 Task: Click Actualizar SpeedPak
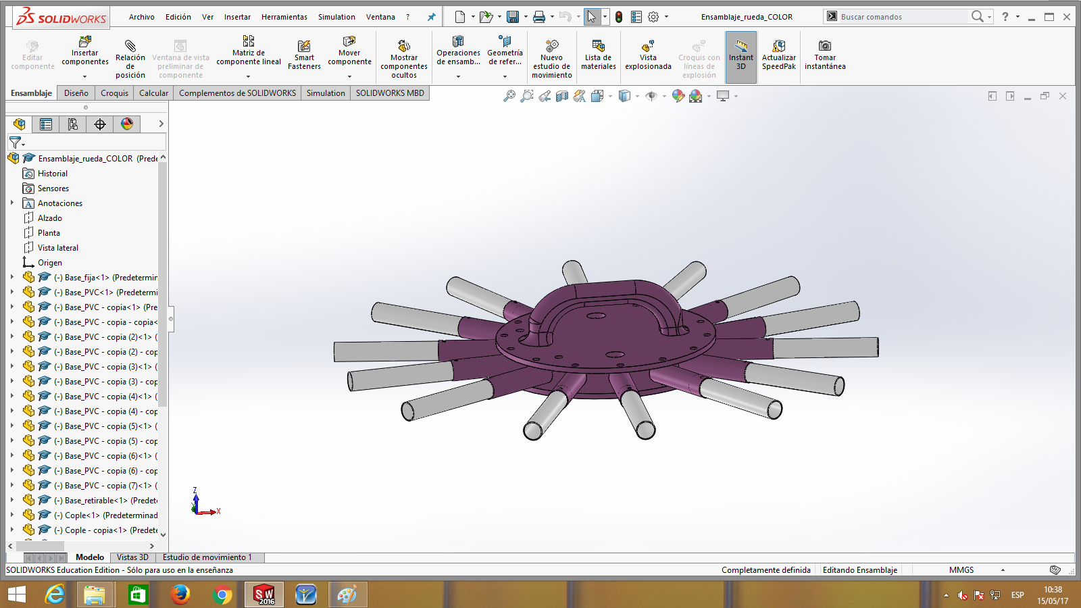click(779, 55)
